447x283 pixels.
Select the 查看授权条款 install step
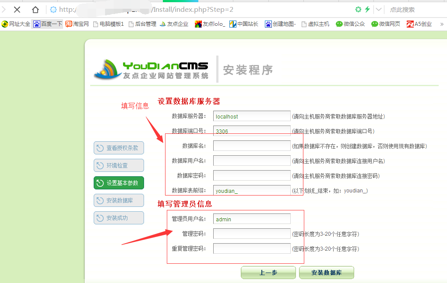[119, 148]
